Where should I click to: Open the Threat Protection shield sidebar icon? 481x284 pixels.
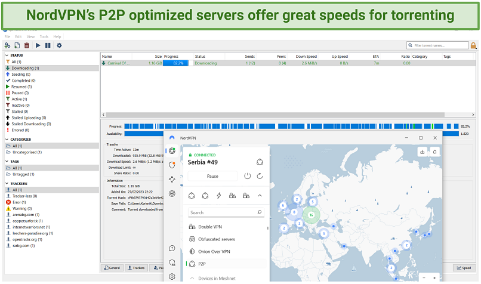point(172,165)
